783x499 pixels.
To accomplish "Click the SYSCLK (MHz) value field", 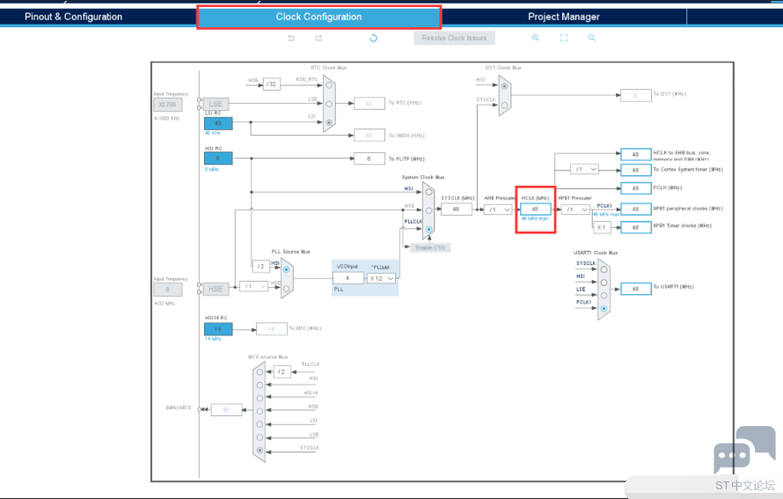I will pyautogui.click(x=456, y=209).
